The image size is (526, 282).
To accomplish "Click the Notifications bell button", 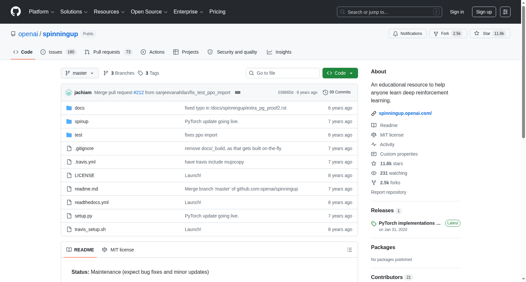I will [x=408, y=34].
